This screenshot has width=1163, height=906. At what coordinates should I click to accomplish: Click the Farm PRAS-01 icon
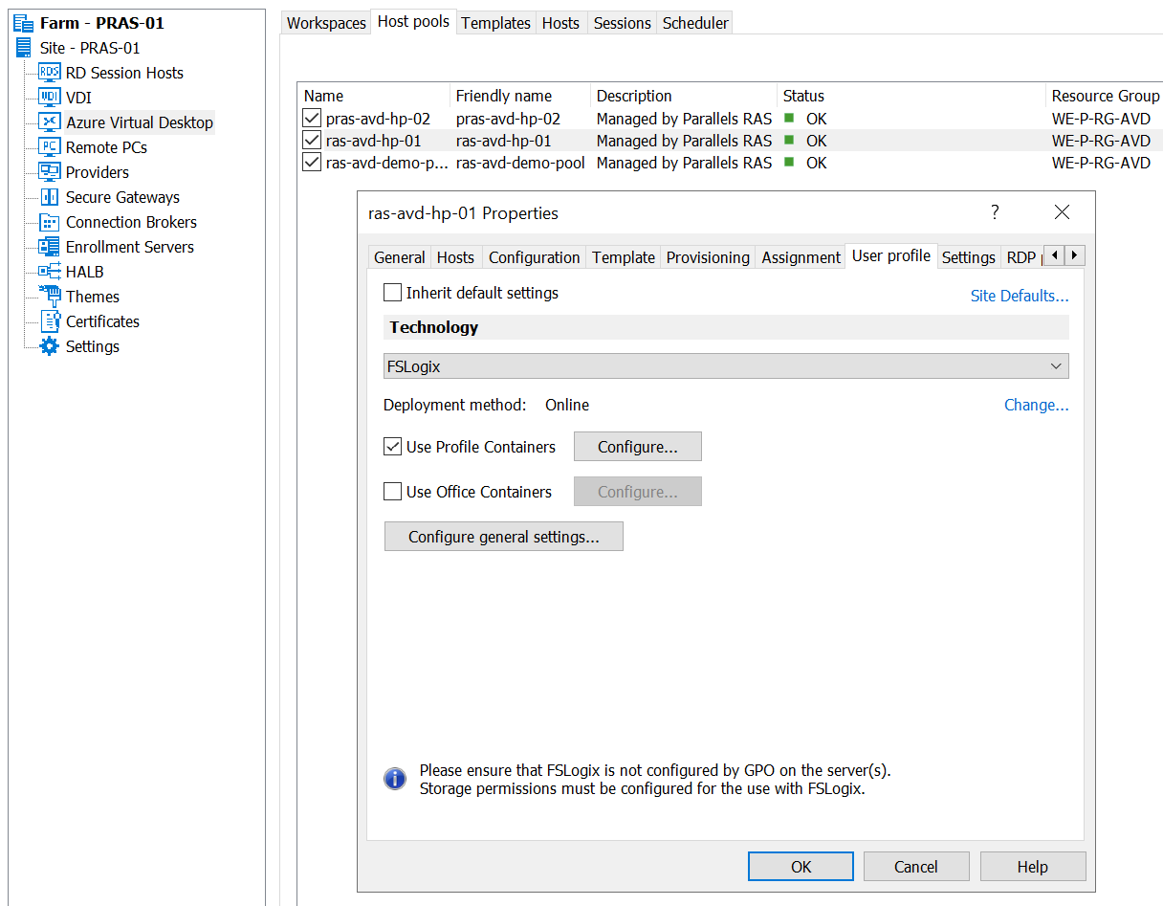coord(23,23)
